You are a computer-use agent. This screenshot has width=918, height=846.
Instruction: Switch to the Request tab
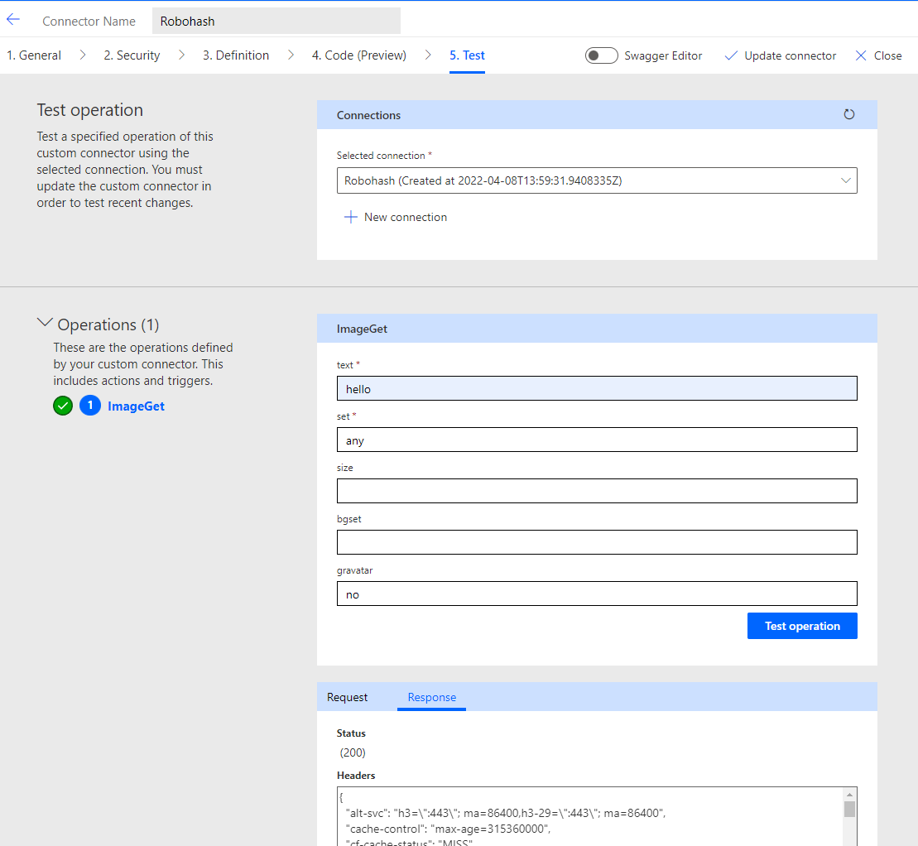pos(347,697)
